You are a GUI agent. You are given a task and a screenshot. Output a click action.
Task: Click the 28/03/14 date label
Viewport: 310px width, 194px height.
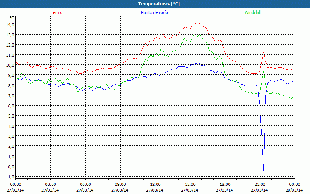click(294, 190)
